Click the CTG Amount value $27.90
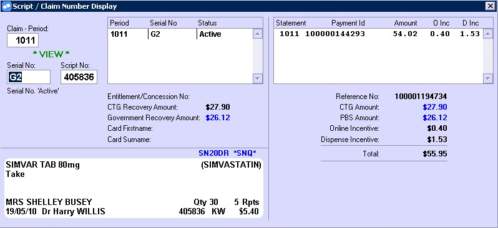The height and width of the screenshot is (228, 498). 435,107
